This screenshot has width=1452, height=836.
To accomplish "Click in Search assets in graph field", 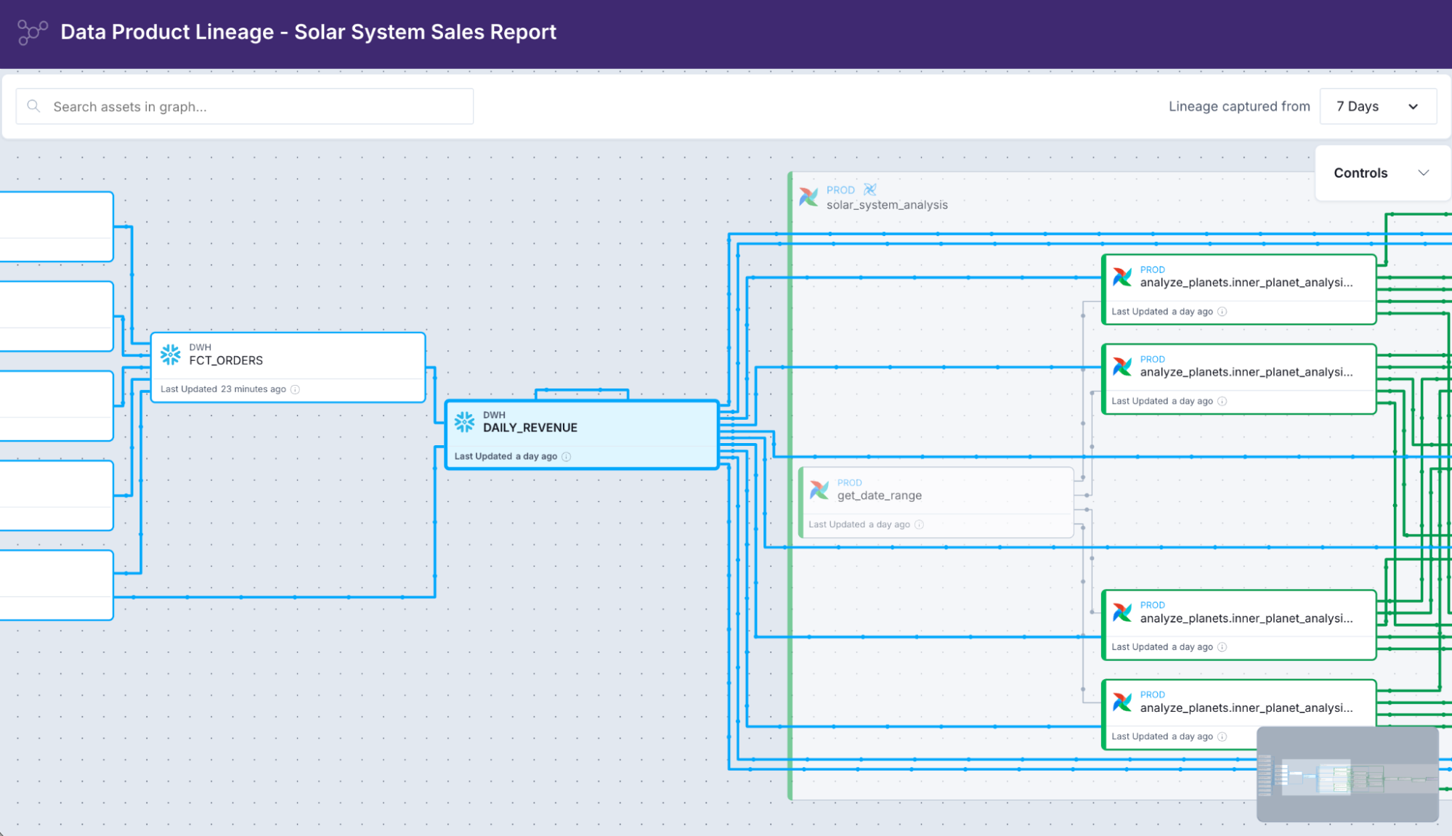I will (254, 107).
